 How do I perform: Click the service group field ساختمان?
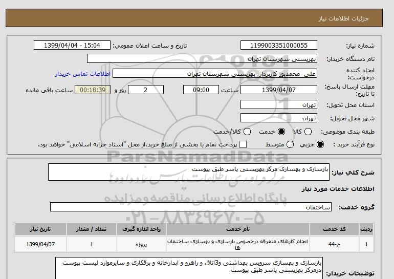191,207
